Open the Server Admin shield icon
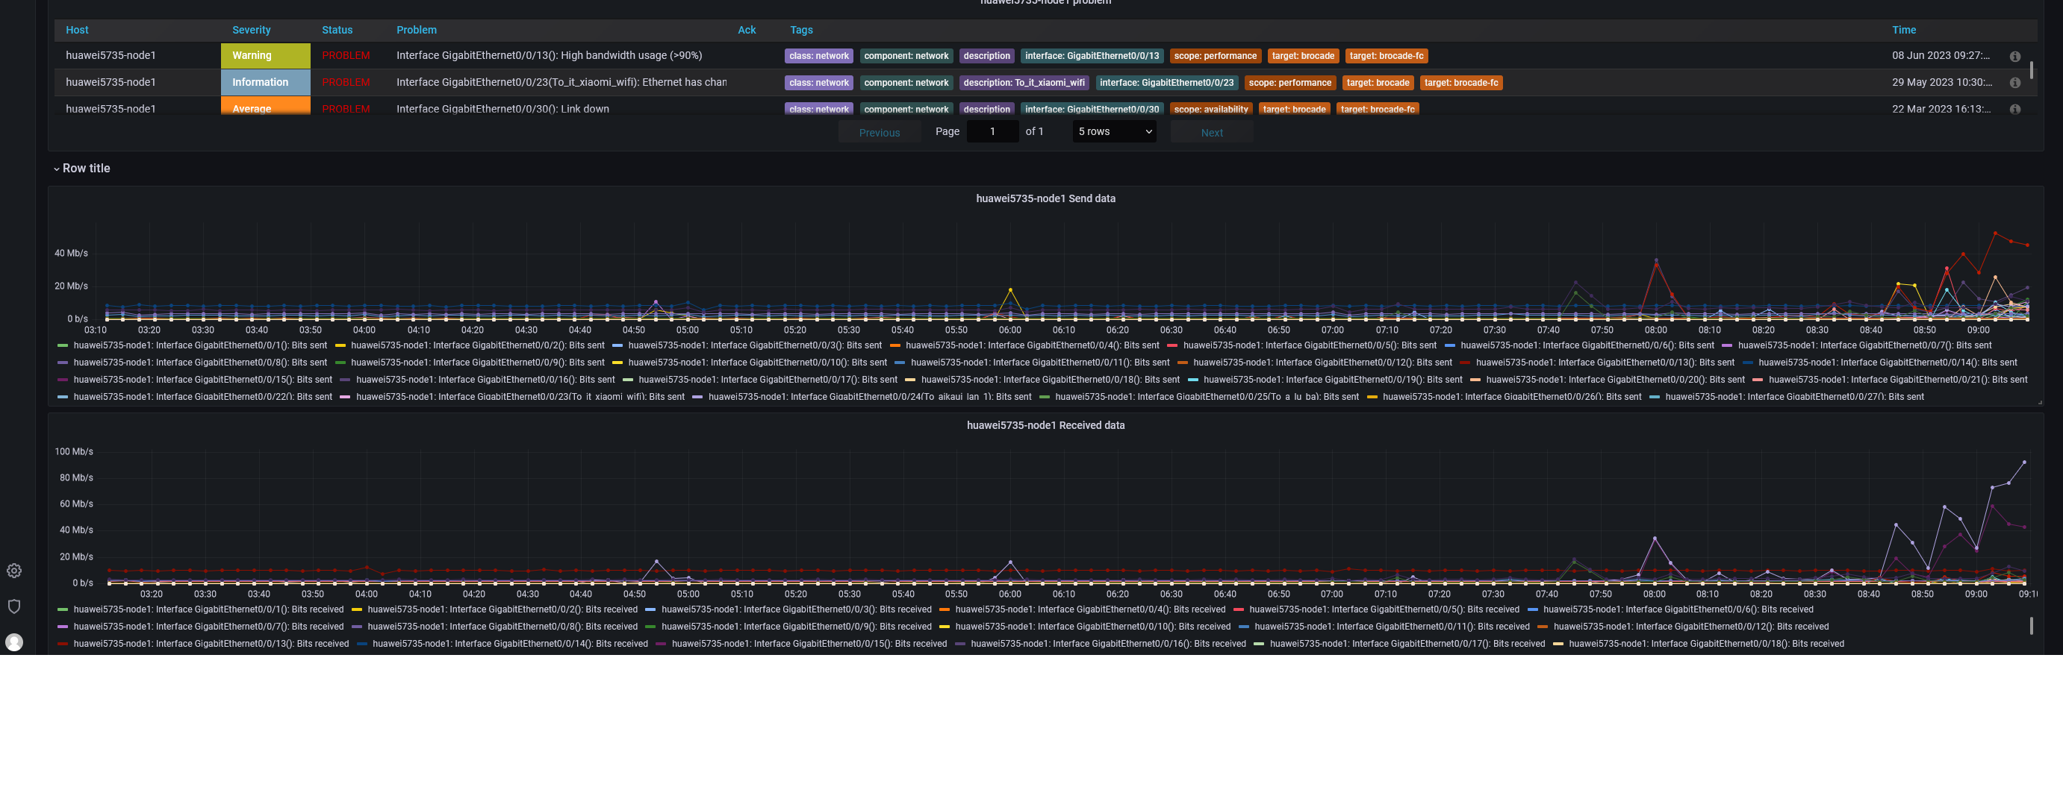 pyautogui.click(x=14, y=606)
